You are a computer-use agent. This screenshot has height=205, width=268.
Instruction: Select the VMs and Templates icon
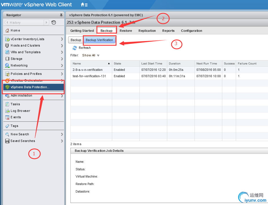(x=7, y=52)
